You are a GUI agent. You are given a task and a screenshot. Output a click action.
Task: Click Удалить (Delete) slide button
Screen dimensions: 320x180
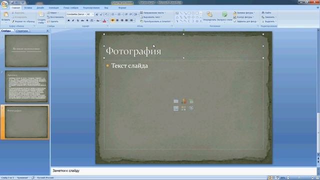coord(53,21)
